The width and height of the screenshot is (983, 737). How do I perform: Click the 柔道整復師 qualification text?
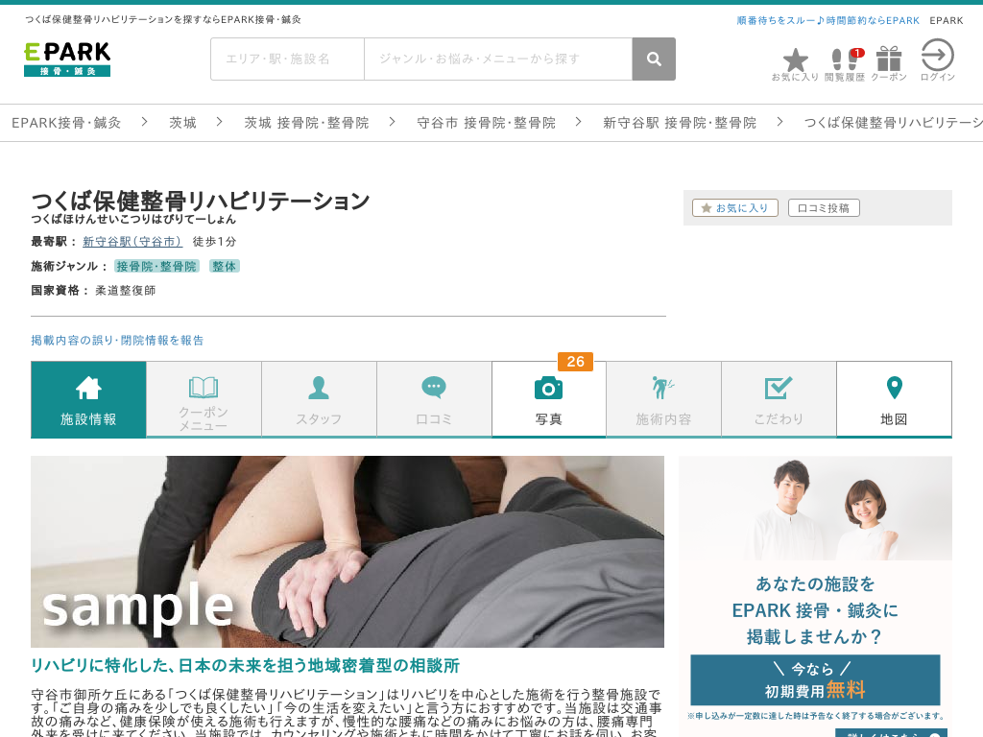(x=126, y=291)
